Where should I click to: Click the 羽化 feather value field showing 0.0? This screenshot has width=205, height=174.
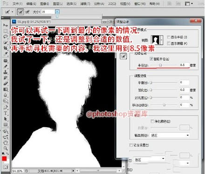click(184, 90)
